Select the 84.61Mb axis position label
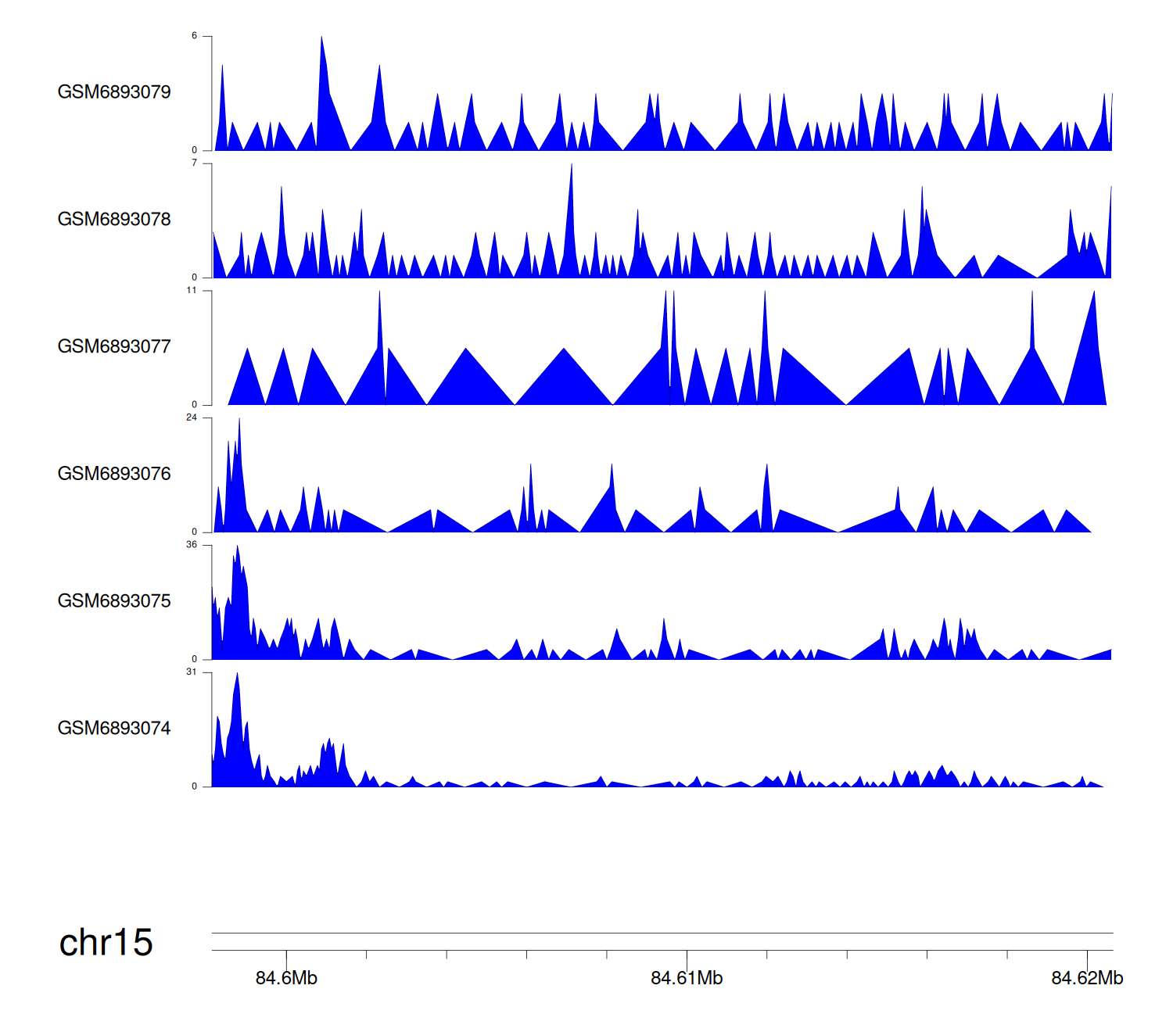This screenshot has height=1032, width=1173. click(x=687, y=978)
